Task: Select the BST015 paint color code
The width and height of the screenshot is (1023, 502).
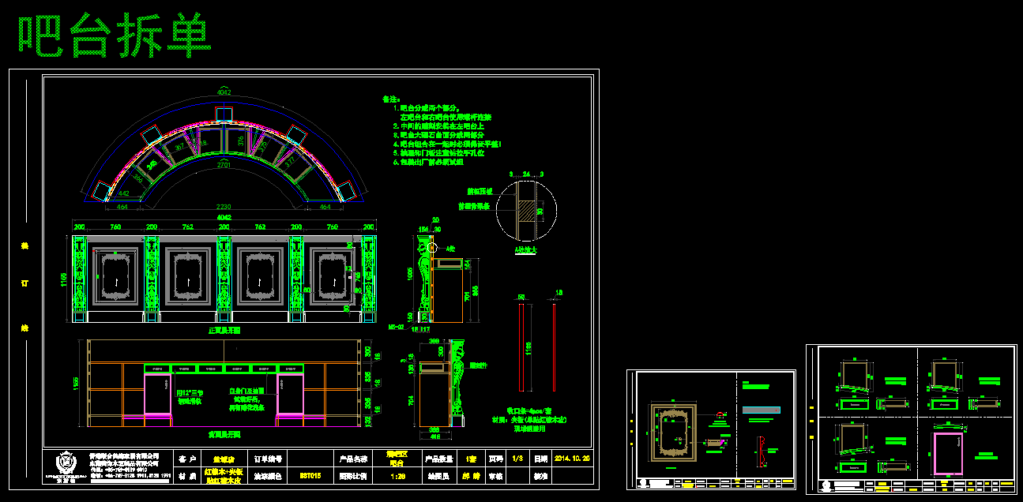Action: click(x=310, y=476)
